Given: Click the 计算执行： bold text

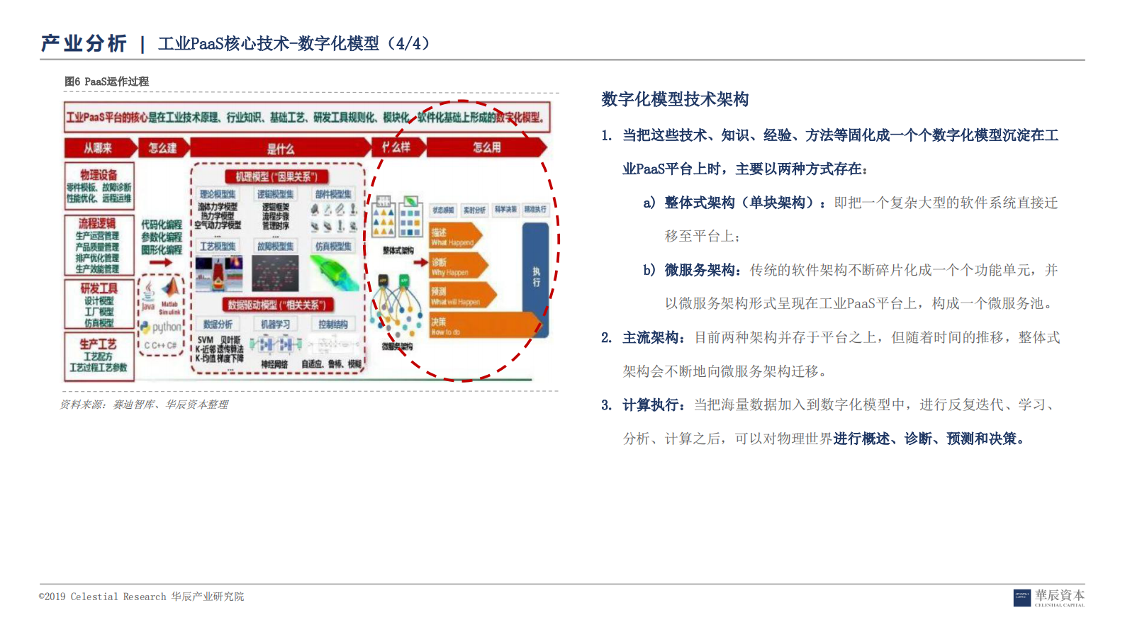Looking at the screenshot, I should tap(654, 405).
